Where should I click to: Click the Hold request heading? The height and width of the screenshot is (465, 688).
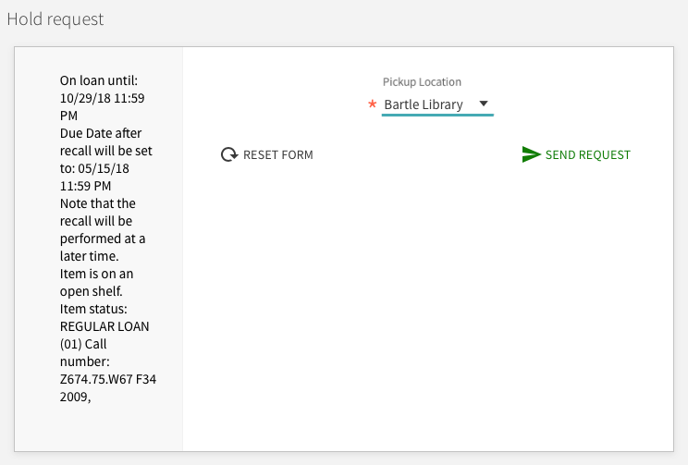pos(55,18)
